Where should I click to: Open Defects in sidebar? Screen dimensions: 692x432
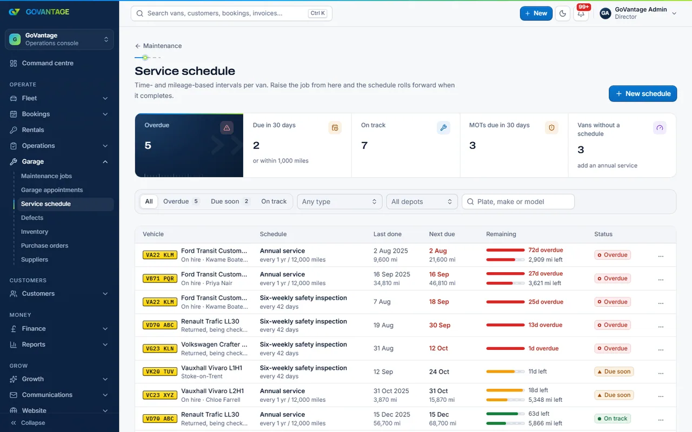tap(32, 218)
